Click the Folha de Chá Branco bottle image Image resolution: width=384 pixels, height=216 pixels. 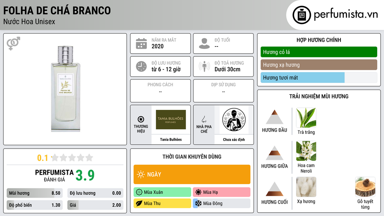pyautogui.click(x=65, y=88)
